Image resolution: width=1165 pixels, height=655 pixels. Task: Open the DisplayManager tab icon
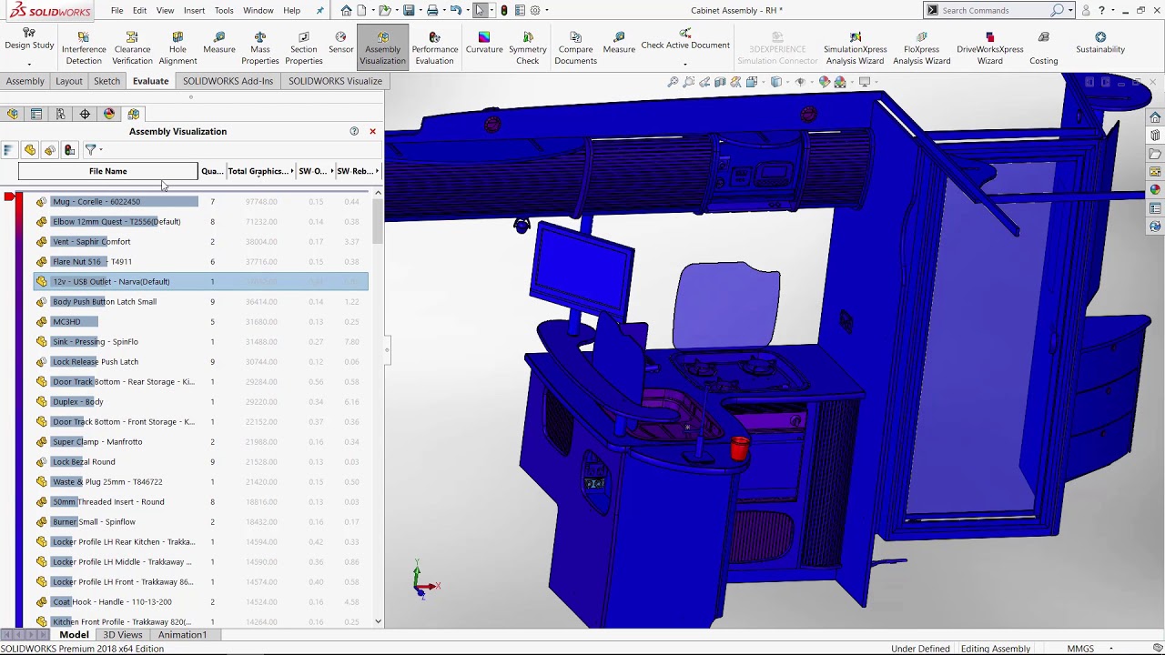coord(109,114)
